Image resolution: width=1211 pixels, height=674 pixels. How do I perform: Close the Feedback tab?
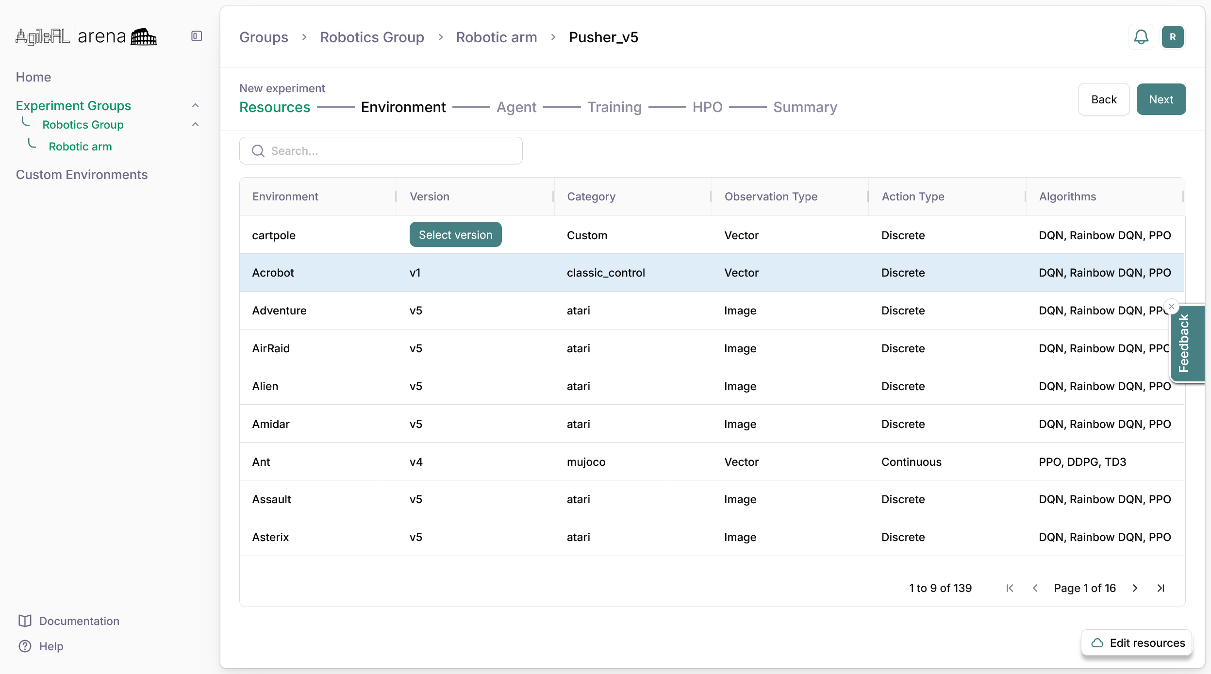pyautogui.click(x=1172, y=306)
